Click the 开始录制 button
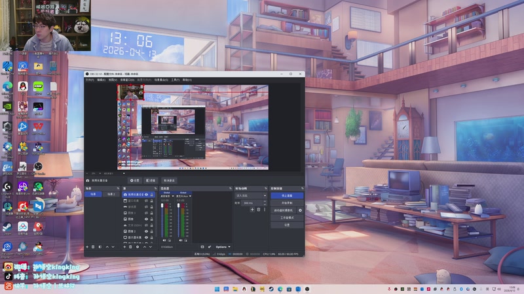The image size is (524, 294). [x=287, y=203]
